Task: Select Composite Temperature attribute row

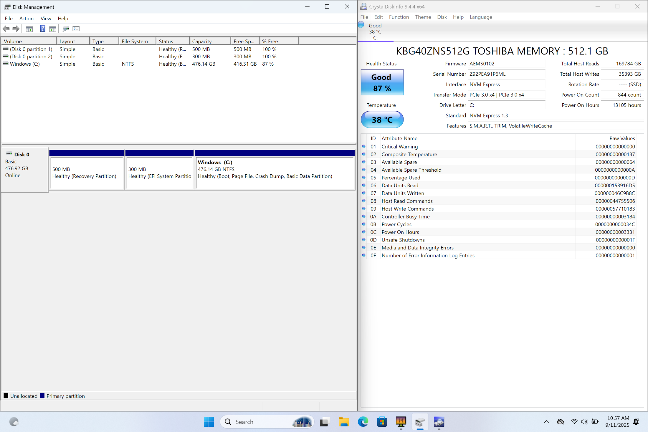Action: 498,154
